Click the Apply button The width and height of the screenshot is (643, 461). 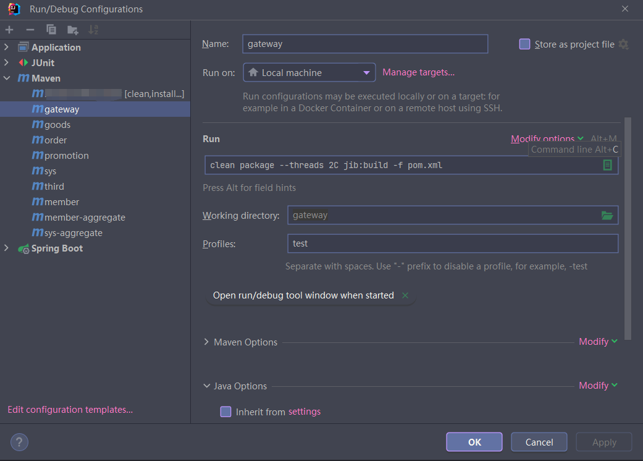[603, 442]
